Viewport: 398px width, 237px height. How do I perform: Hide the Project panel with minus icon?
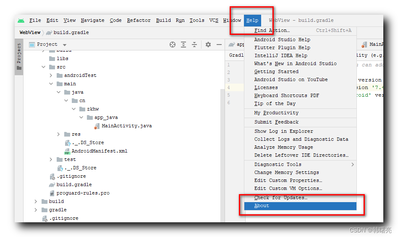pos(219,45)
